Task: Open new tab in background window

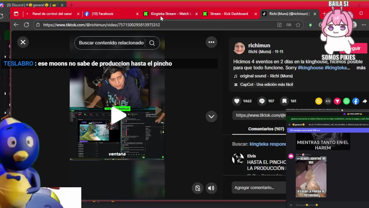Action: (71, 5)
